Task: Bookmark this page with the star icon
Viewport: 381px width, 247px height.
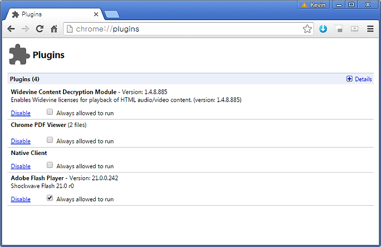Action: (307, 29)
